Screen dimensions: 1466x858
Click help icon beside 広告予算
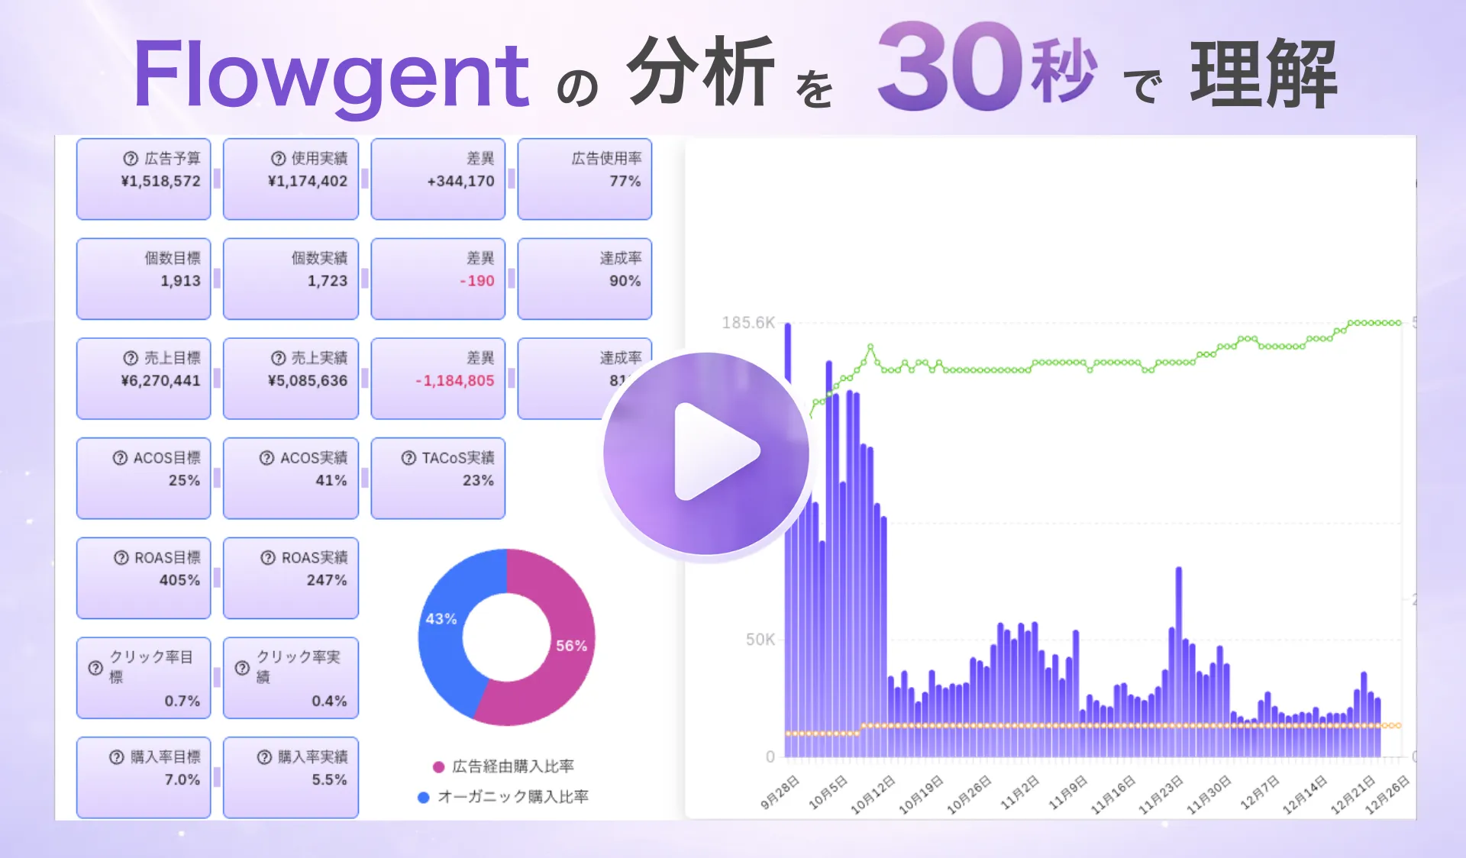click(x=131, y=159)
